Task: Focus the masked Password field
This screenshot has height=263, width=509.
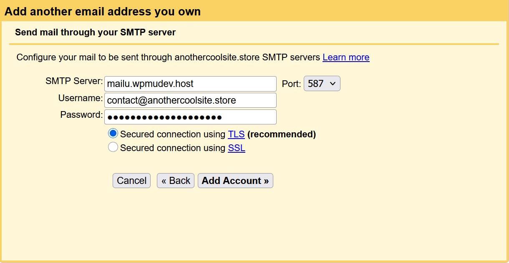Action: (x=190, y=117)
